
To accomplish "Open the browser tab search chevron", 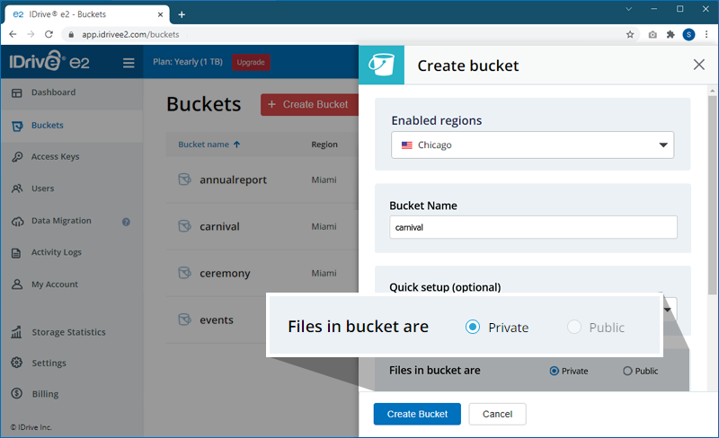I will (x=628, y=9).
